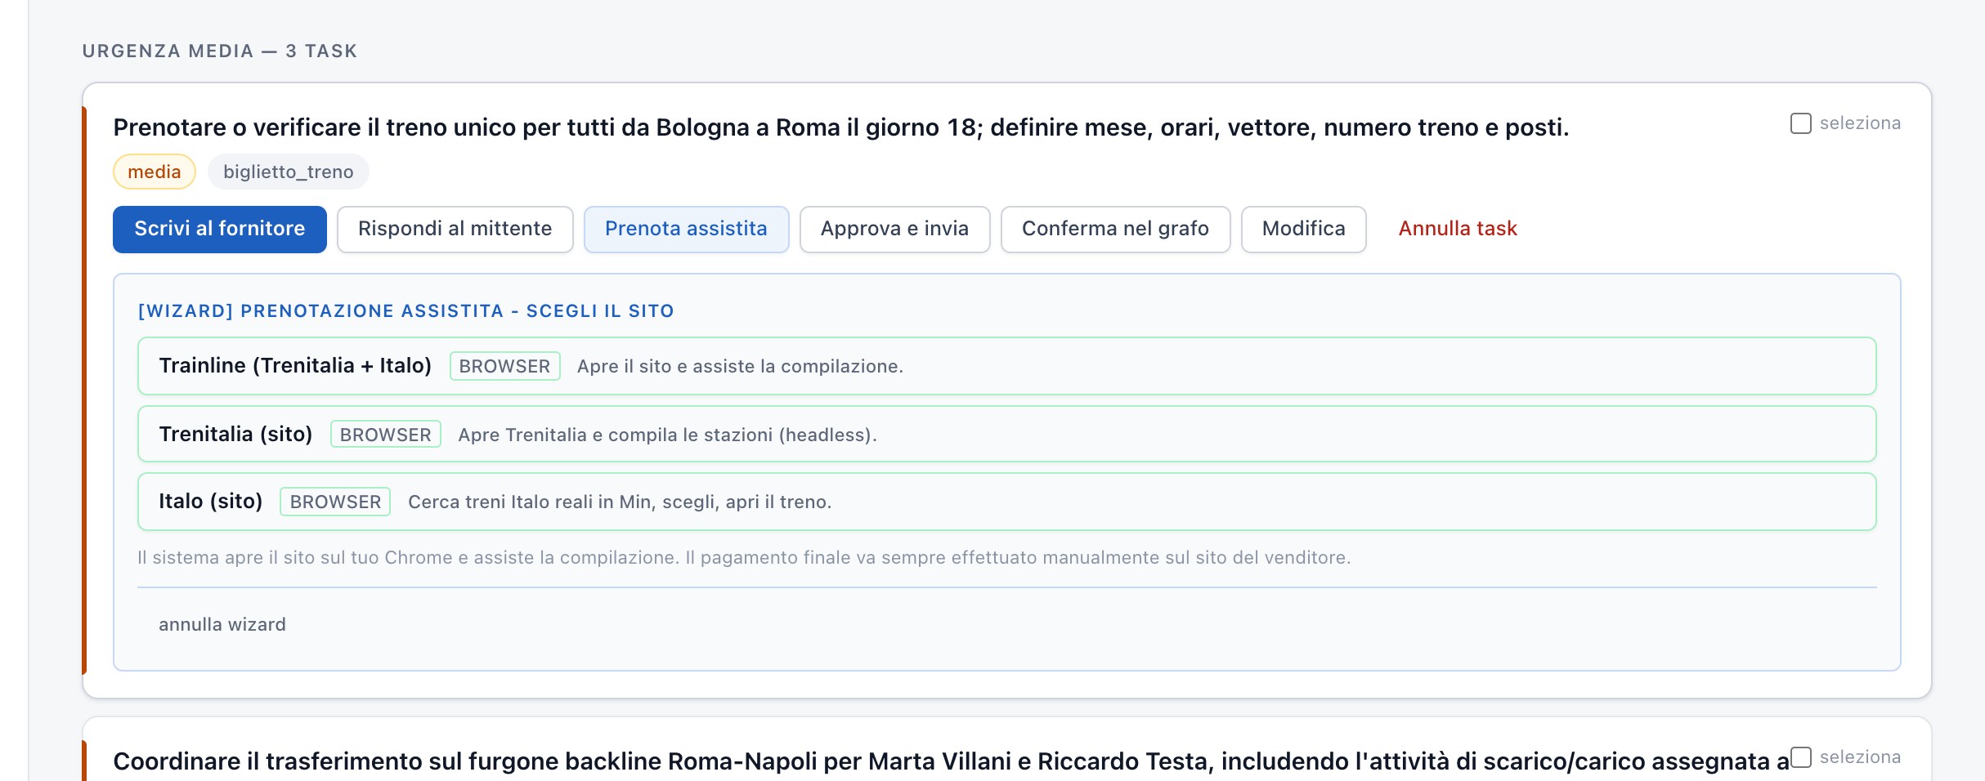The width and height of the screenshot is (1985, 781).
Task: Click BROWSER badge in Trainline row
Action: pyautogui.click(x=504, y=366)
